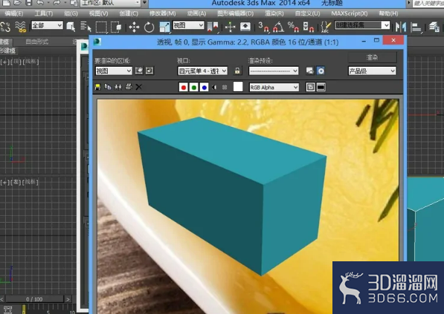Click the Edit Region icon in render window
This screenshot has height=314, width=444.
click(139, 71)
